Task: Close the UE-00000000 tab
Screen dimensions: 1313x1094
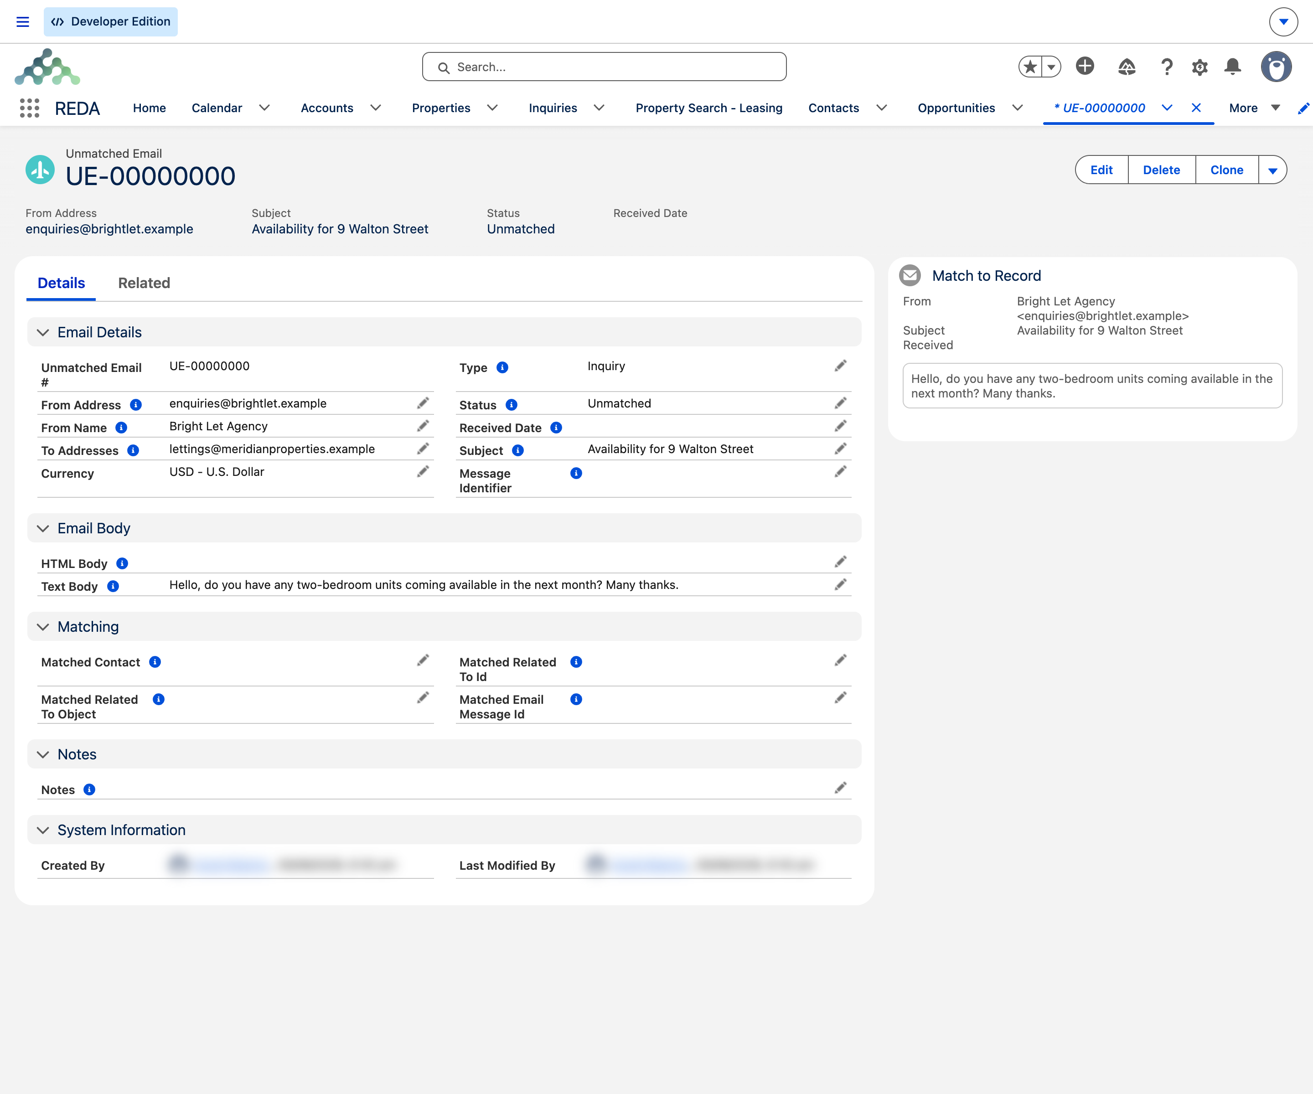Action: [1196, 108]
